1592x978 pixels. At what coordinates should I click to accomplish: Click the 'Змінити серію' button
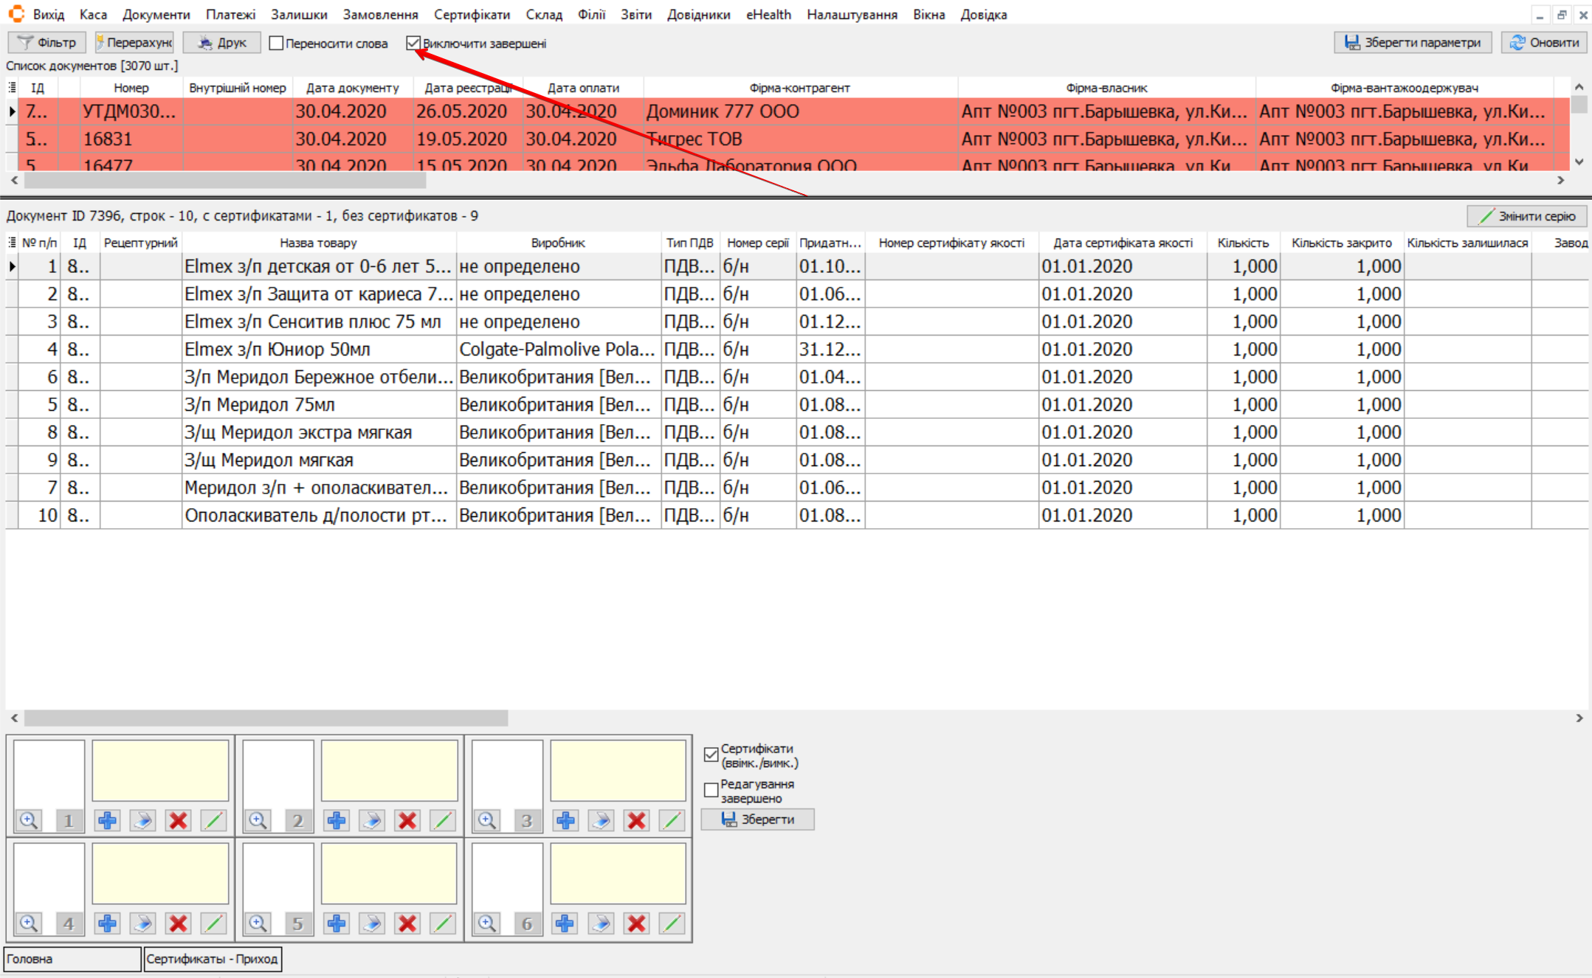[1526, 216]
